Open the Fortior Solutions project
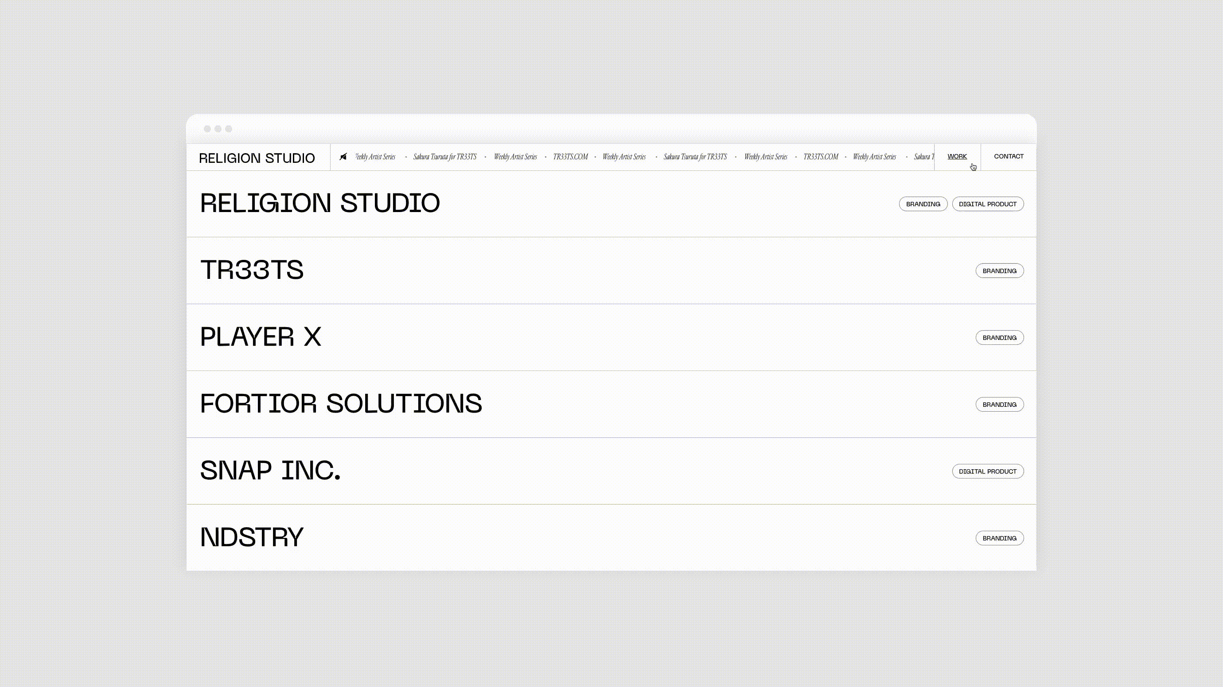Viewport: 1223px width, 687px height. [x=341, y=404]
